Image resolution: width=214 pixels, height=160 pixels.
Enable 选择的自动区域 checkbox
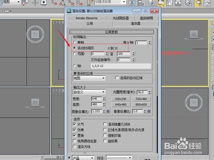pyautogui.click(x=117, y=78)
